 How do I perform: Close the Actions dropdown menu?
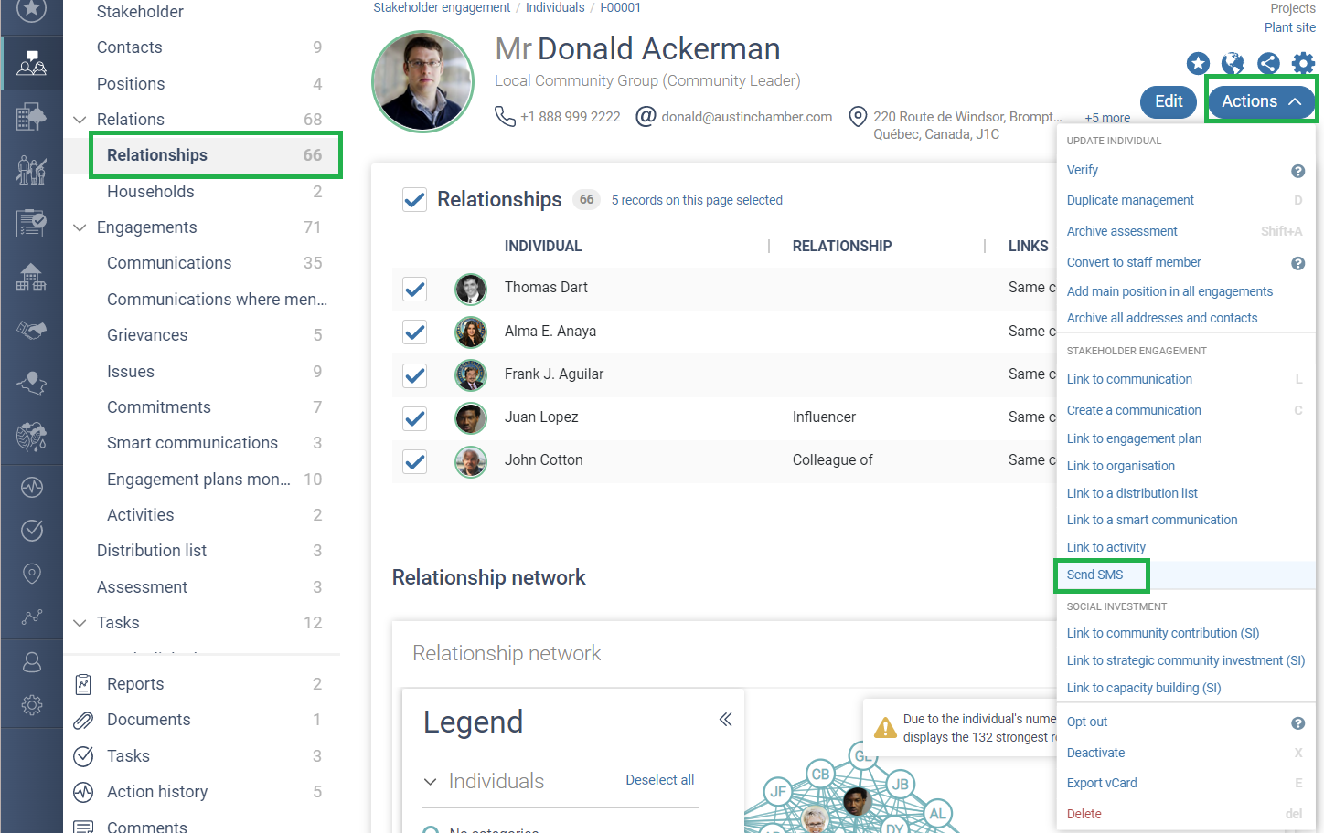pos(1261,101)
